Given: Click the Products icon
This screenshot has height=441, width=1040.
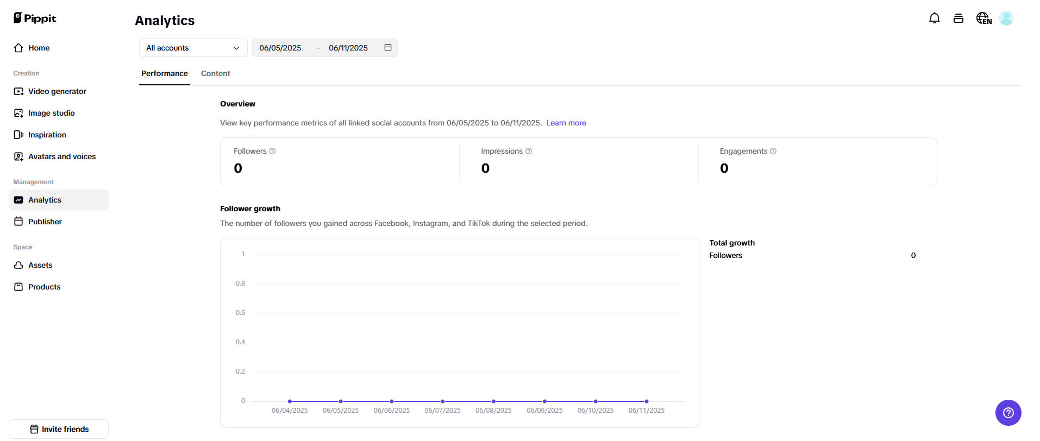Looking at the screenshot, I should [x=18, y=287].
